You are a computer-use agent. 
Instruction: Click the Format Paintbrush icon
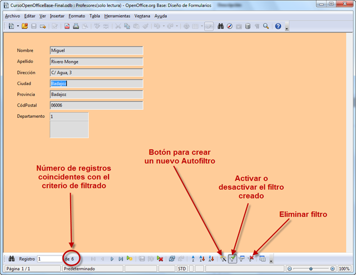[145, 26]
